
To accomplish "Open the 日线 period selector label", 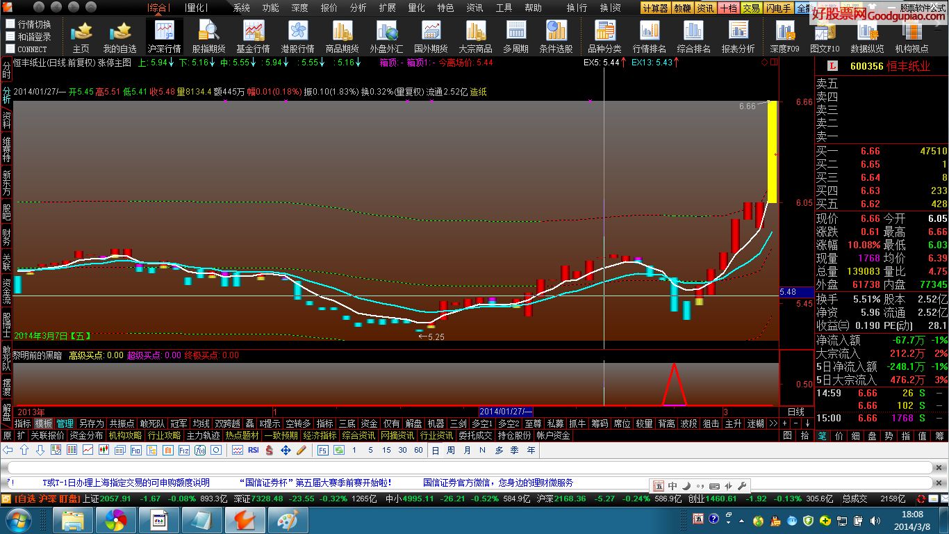I will 796,412.
